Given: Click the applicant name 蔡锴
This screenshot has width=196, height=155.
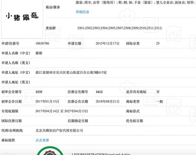Looking at the screenshot, I should (x=39, y=53).
